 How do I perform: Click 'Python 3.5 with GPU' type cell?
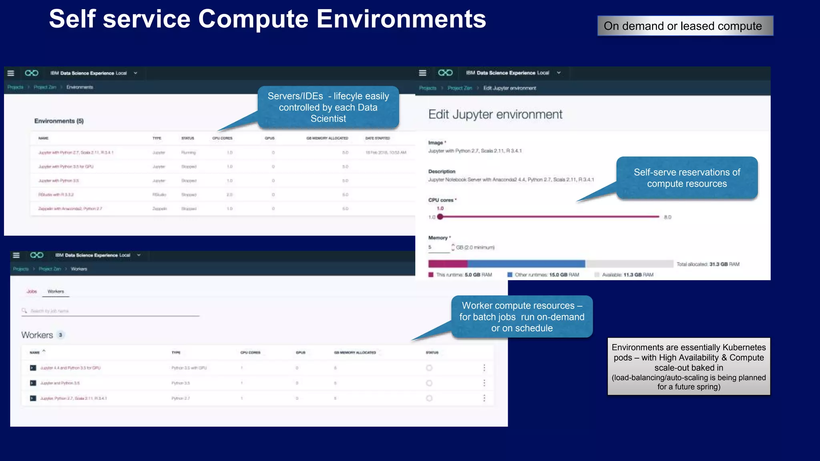click(x=189, y=368)
